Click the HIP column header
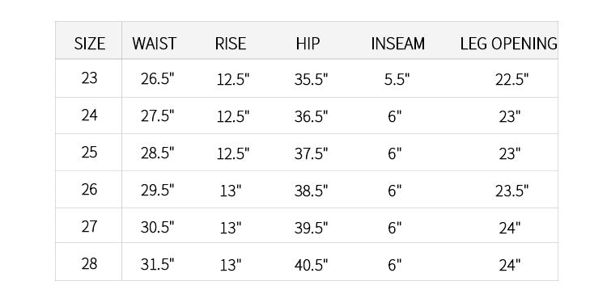 pyautogui.click(x=308, y=44)
